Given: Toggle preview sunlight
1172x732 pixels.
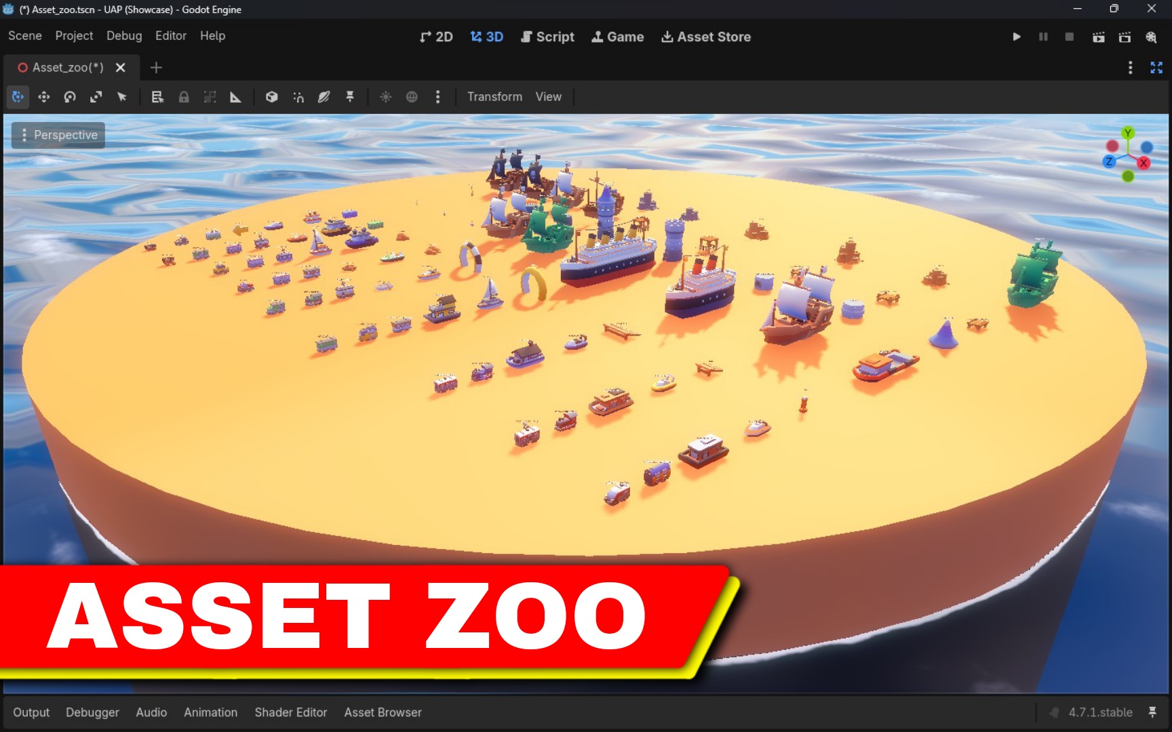Looking at the screenshot, I should point(385,97).
